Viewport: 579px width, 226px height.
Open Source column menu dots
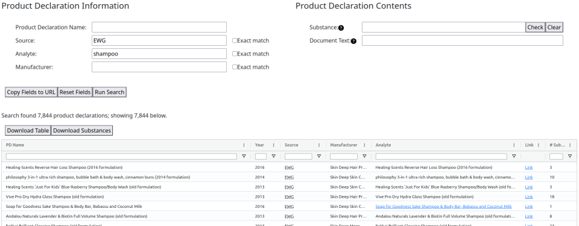(319, 145)
